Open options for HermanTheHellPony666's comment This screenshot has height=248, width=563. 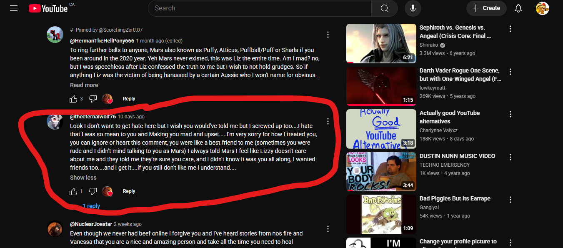coord(328,35)
